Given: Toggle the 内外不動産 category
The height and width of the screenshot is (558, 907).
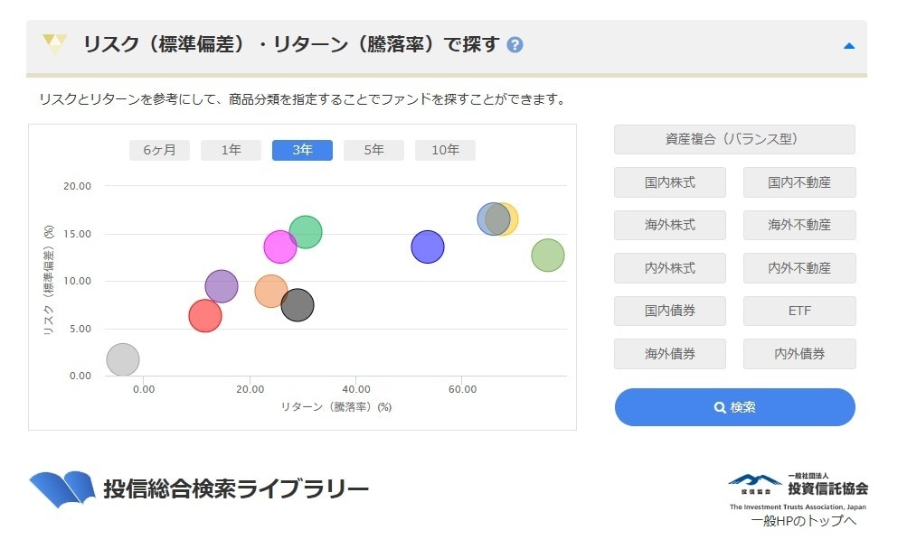Looking at the screenshot, I should (799, 268).
